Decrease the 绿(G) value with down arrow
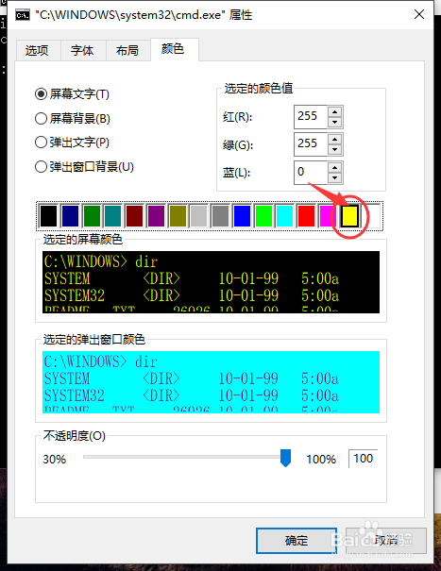Viewport: 441px width, 571px height. pyautogui.click(x=334, y=149)
